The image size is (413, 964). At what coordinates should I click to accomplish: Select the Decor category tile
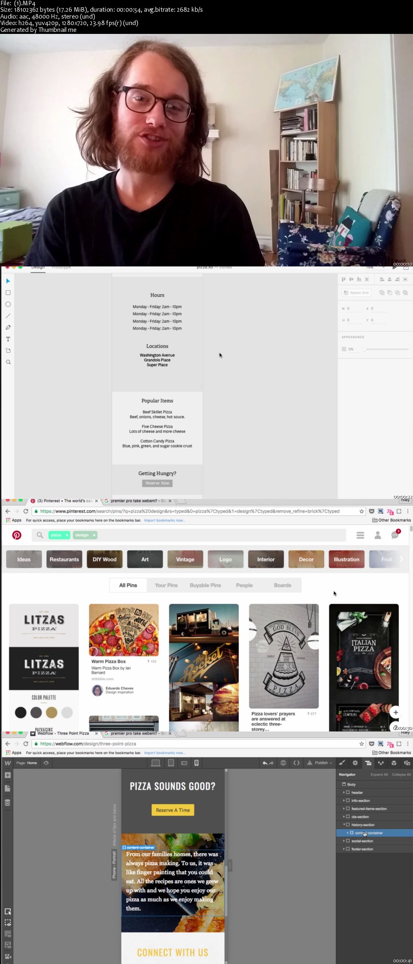coord(306,560)
